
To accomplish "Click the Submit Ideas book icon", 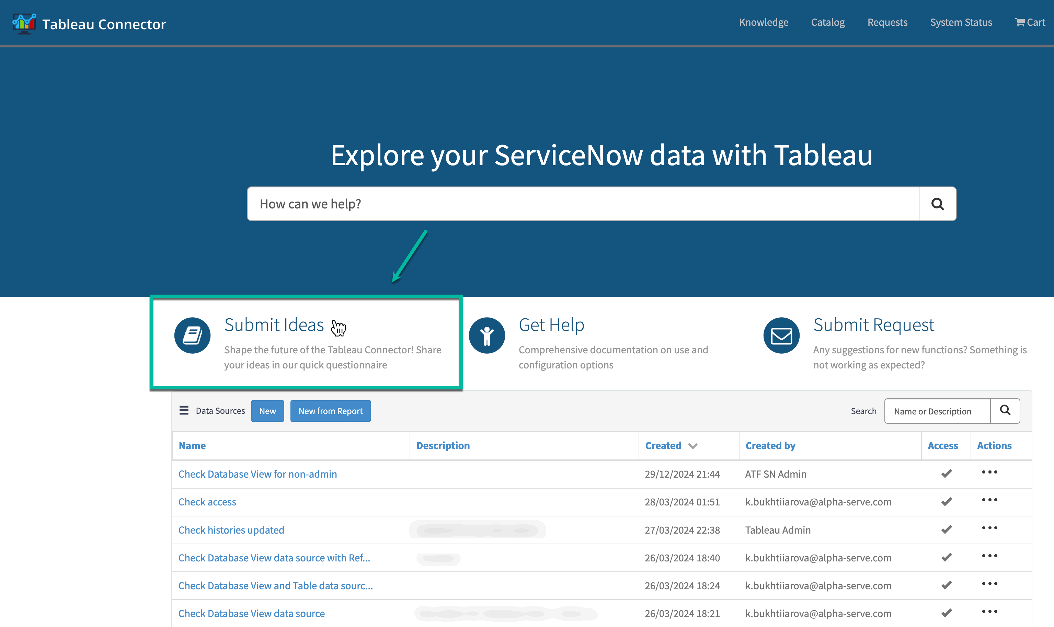I will point(192,335).
